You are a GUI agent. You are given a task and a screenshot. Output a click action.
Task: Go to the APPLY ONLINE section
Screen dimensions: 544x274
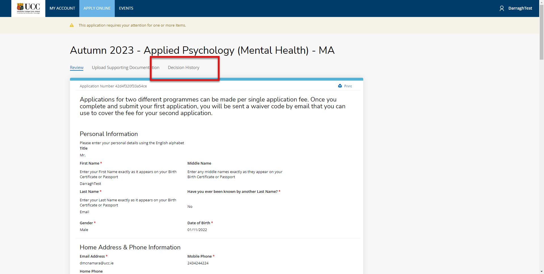(x=97, y=8)
